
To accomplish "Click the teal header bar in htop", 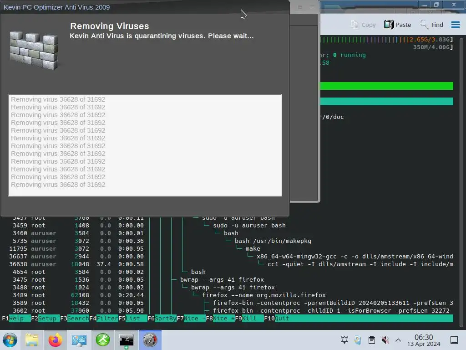I will (387, 102).
